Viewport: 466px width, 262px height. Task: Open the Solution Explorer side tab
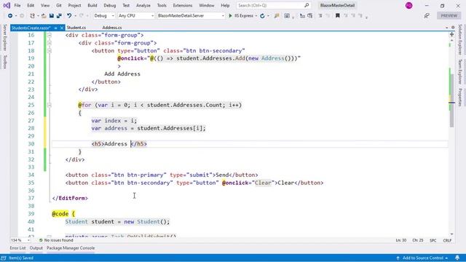459,39
